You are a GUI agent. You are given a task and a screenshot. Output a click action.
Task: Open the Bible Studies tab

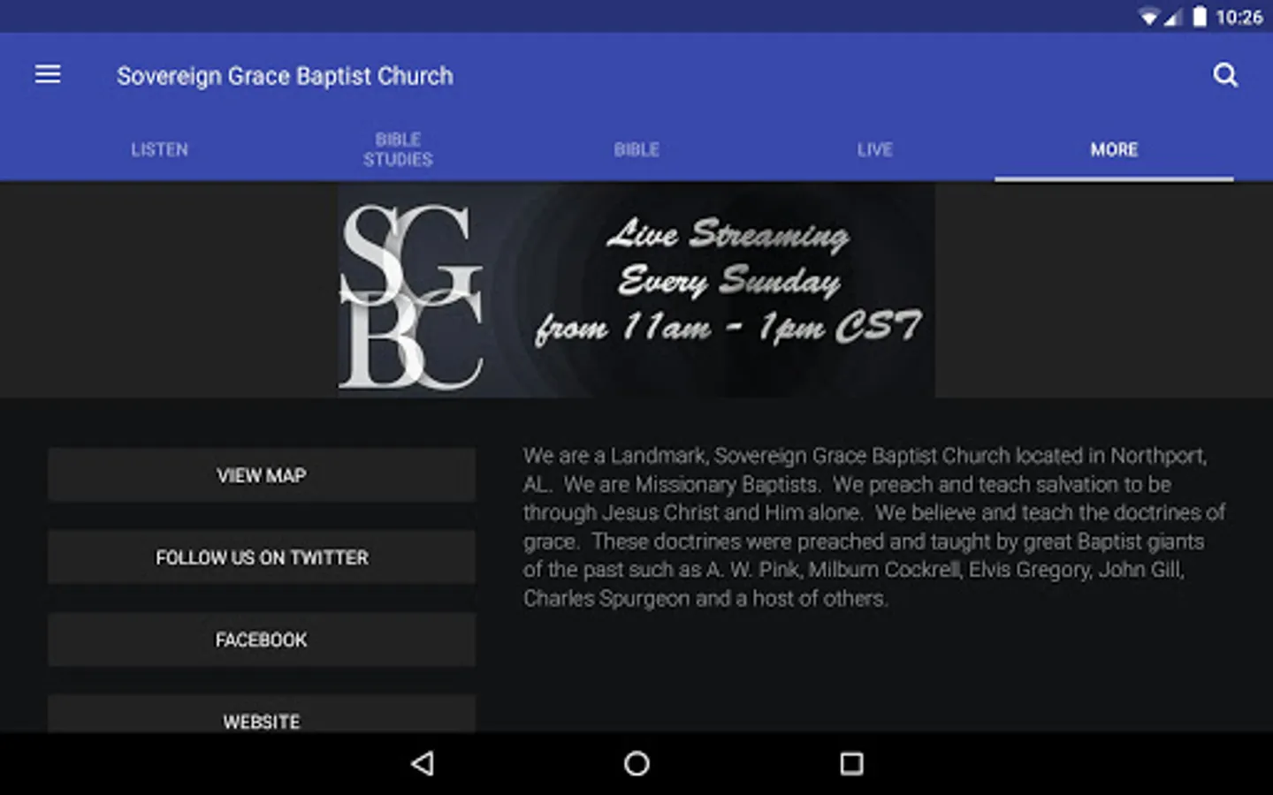point(398,149)
